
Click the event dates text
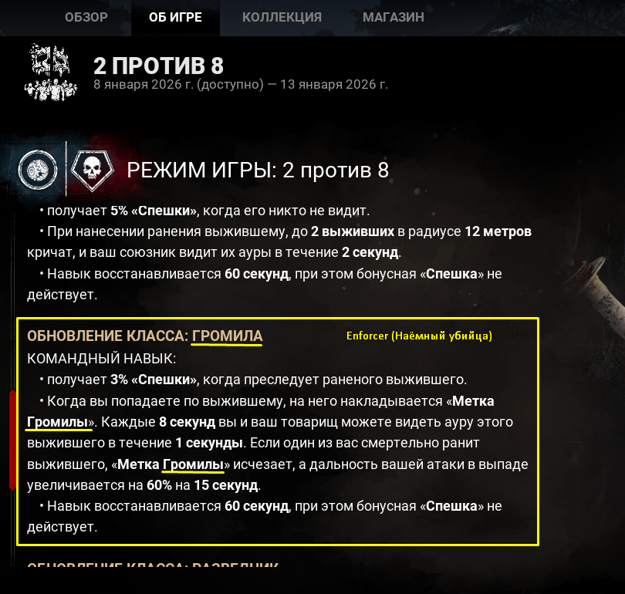click(240, 84)
